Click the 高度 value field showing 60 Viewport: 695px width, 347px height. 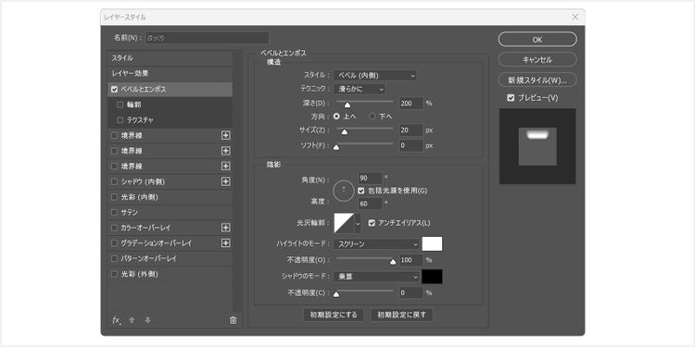(x=370, y=204)
